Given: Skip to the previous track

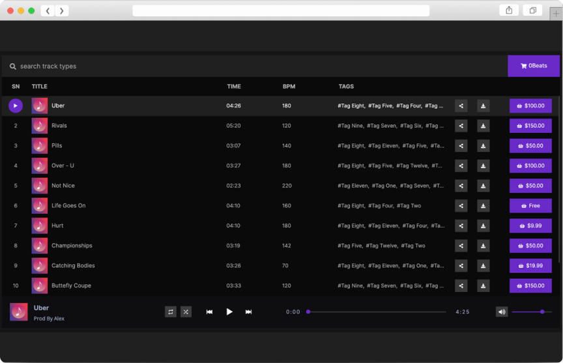Looking at the screenshot, I should (209, 312).
